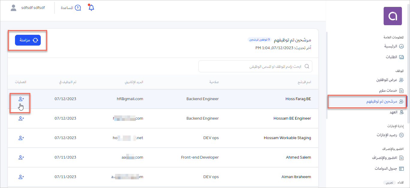Open the المساعدة help icon
Screen dimensions: 410x188
pos(78,8)
